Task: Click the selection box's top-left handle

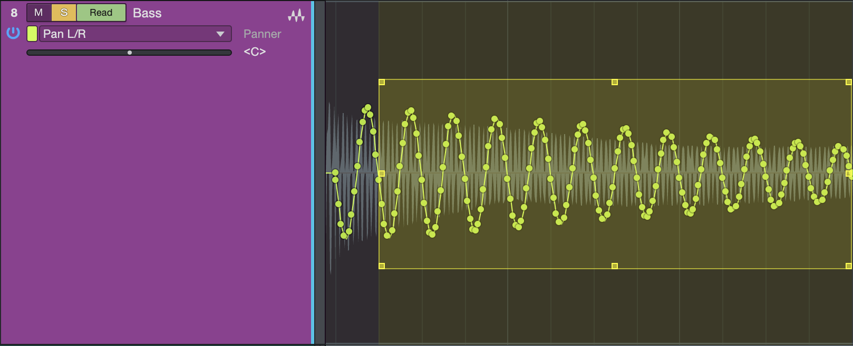Action: click(x=382, y=82)
